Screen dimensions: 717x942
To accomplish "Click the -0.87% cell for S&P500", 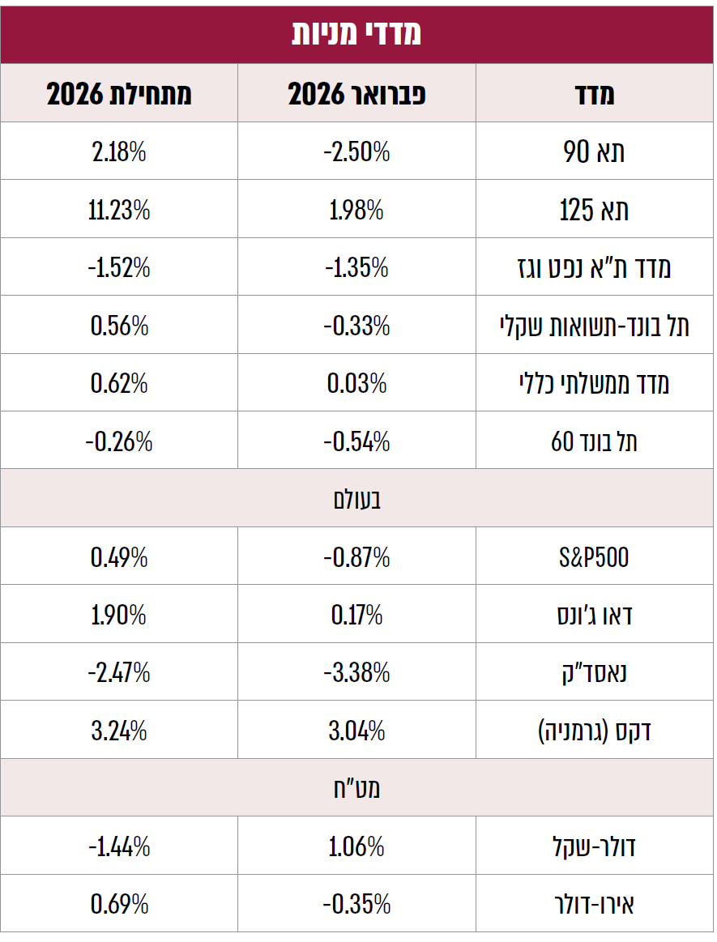I will [357, 558].
